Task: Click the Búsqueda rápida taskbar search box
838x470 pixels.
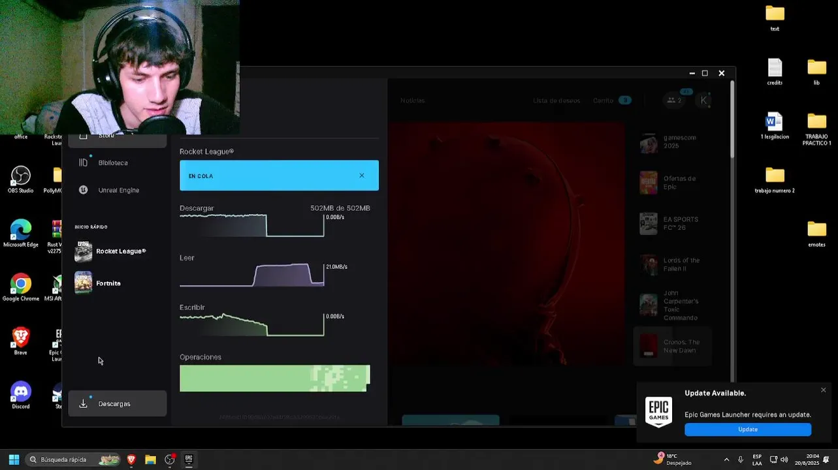Action: click(74, 460)
